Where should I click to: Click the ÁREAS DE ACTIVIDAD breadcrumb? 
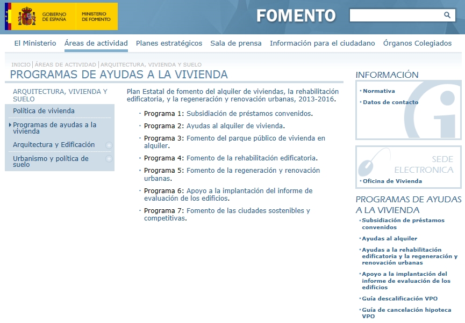(x=66, y=64)
